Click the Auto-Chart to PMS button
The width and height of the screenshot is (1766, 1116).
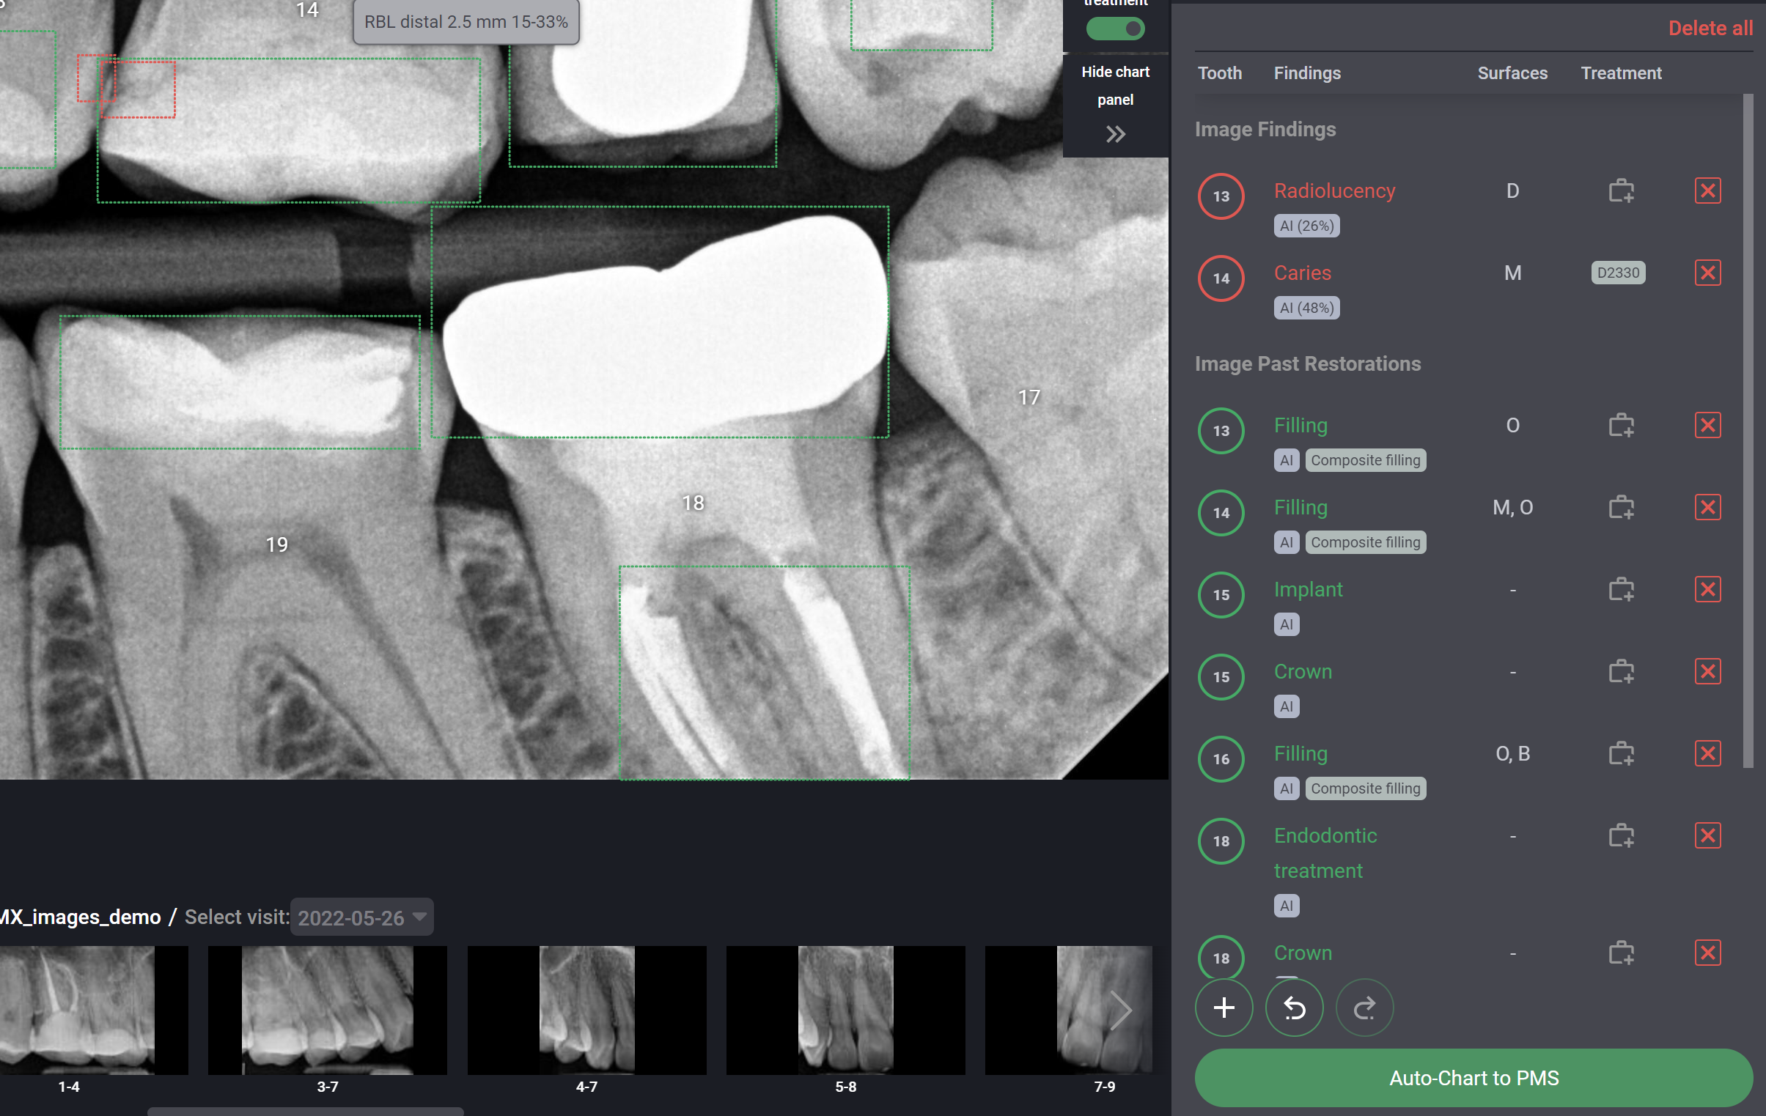click(1473, 1078)
